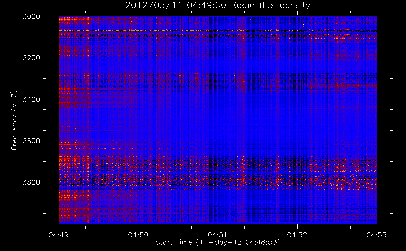Click the 04:49 time tick label
The image size is (406, 251).
(59, 235)
